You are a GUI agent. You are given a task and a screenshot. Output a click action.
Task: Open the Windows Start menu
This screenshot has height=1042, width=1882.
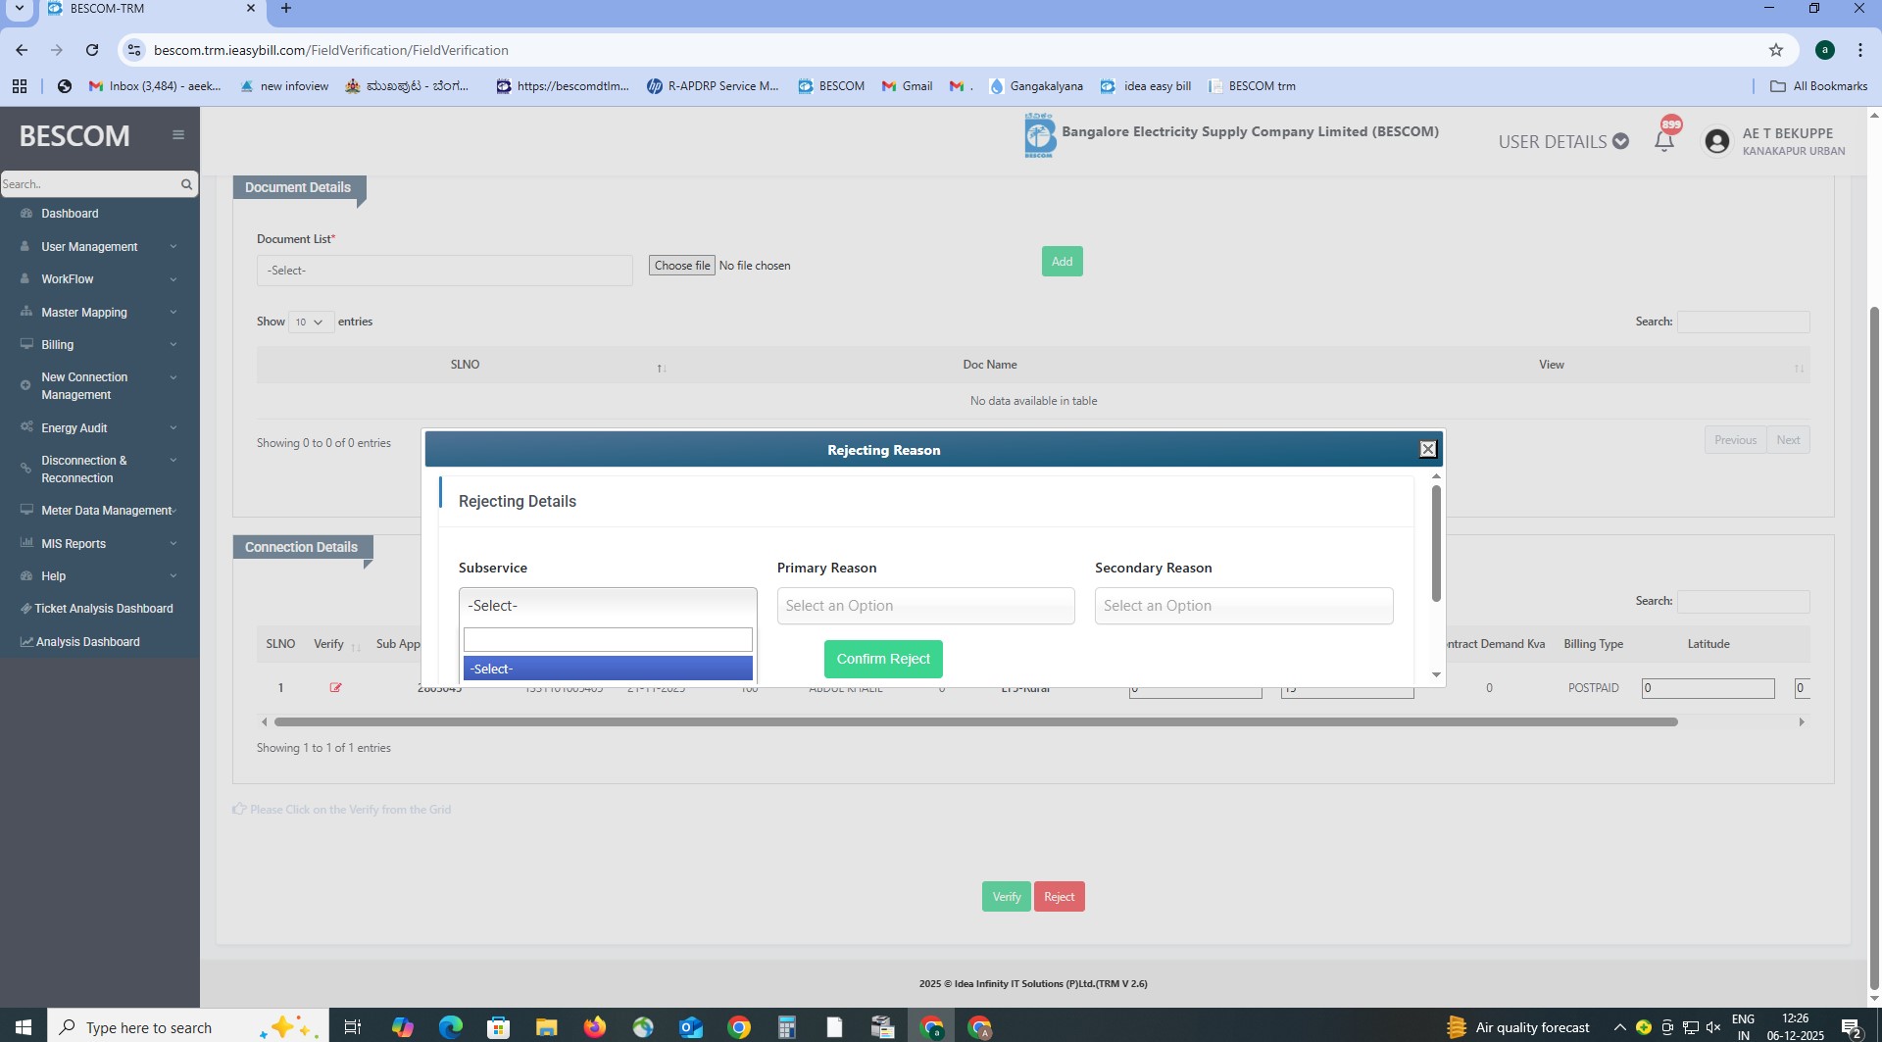coord(24,1026)
